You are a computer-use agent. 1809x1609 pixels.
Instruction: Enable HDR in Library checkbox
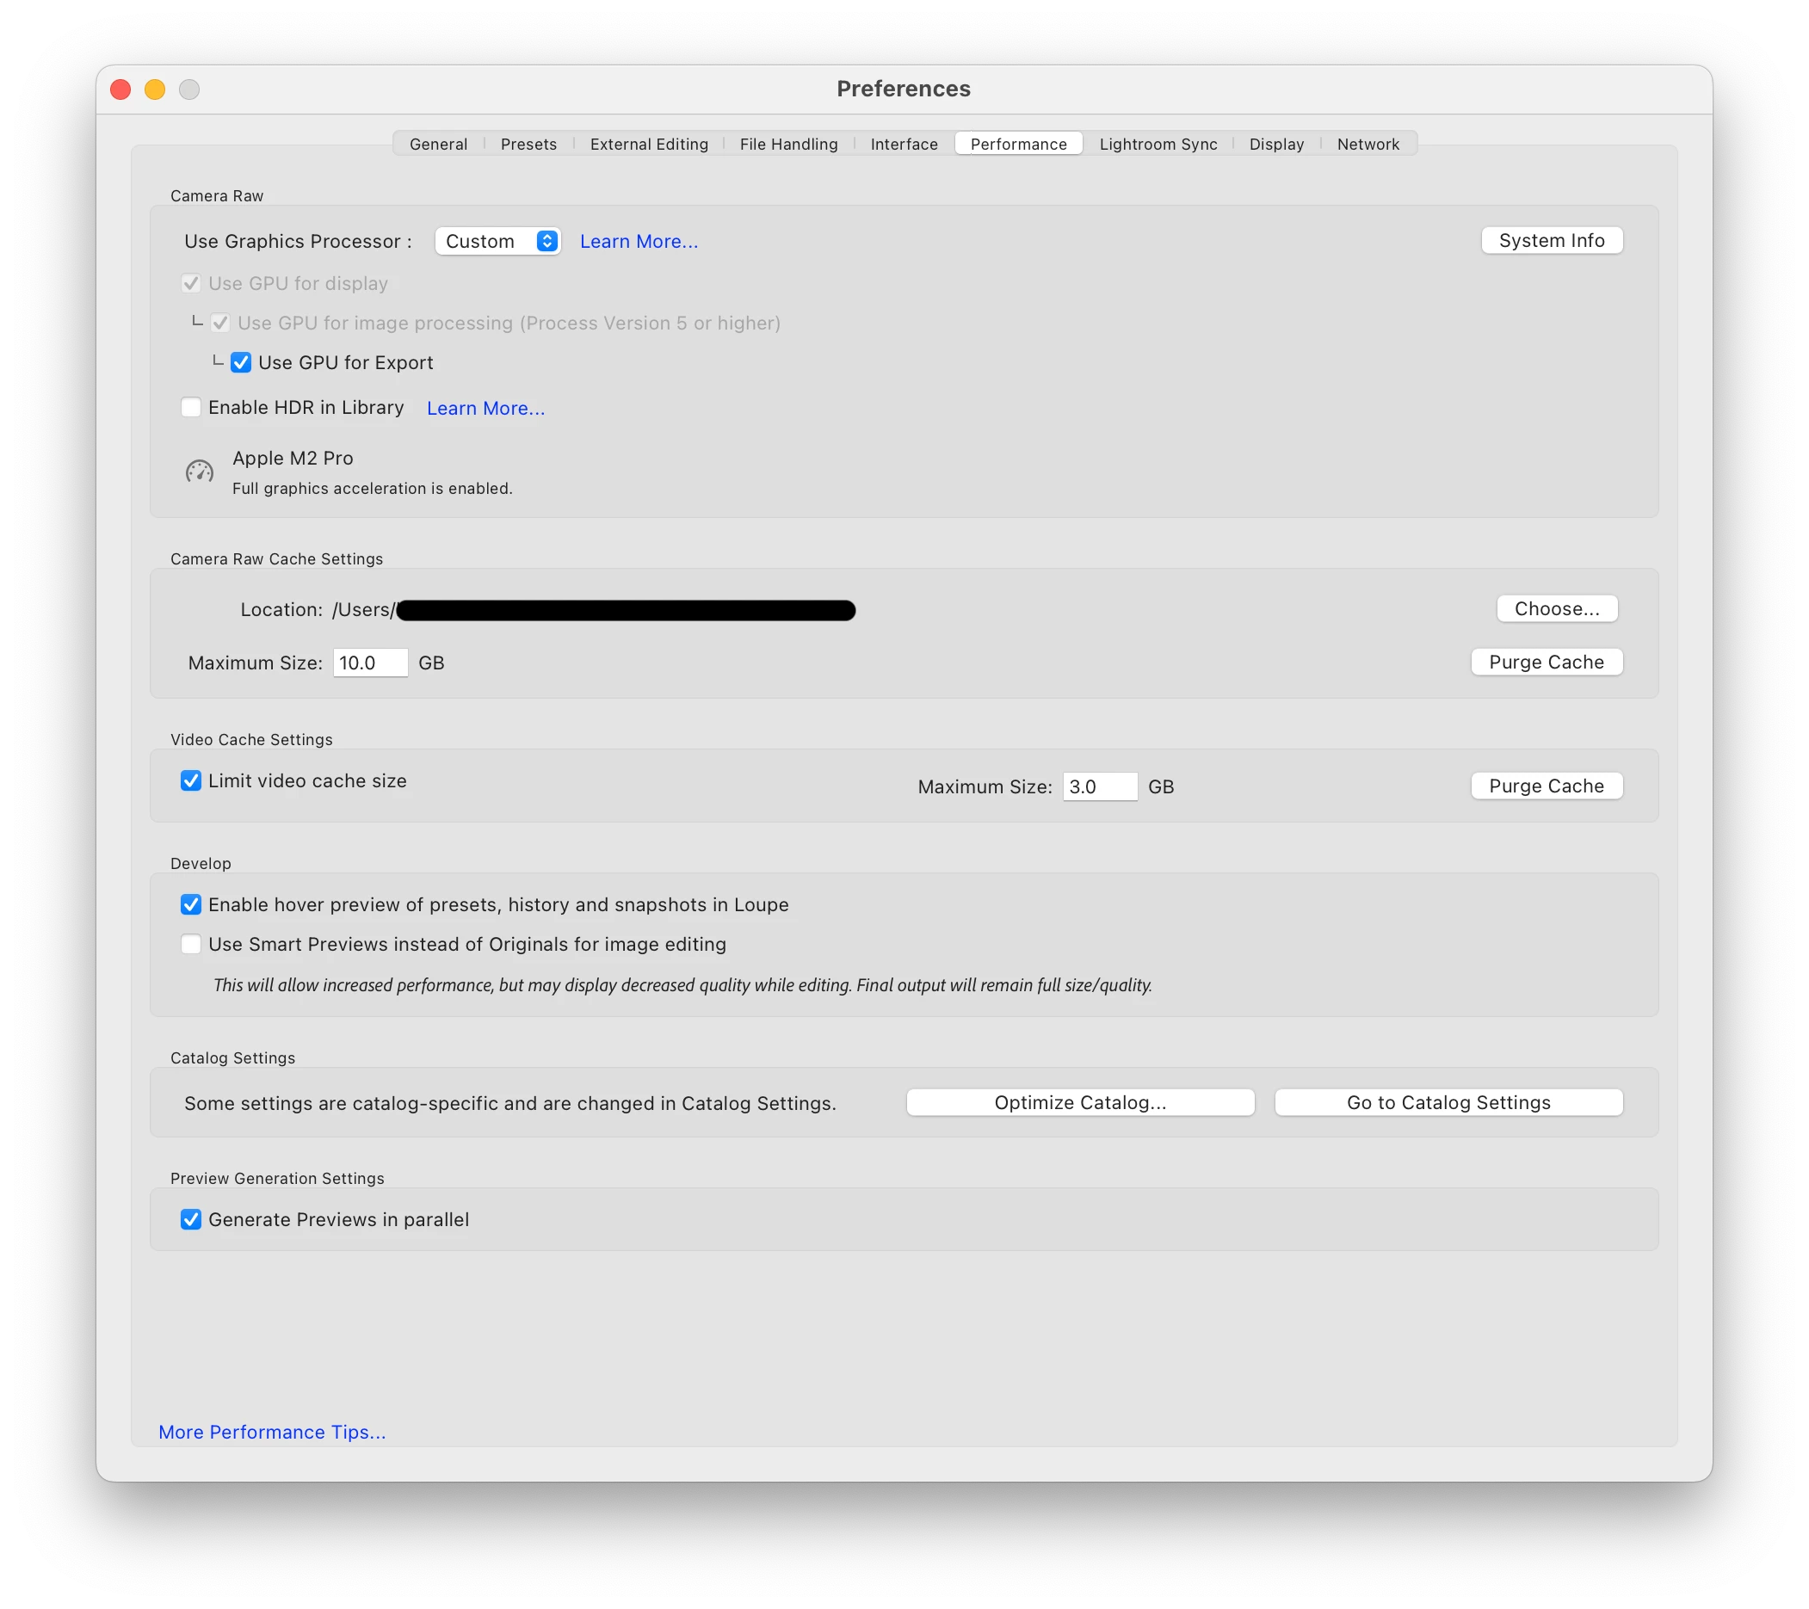pos(191,407)
